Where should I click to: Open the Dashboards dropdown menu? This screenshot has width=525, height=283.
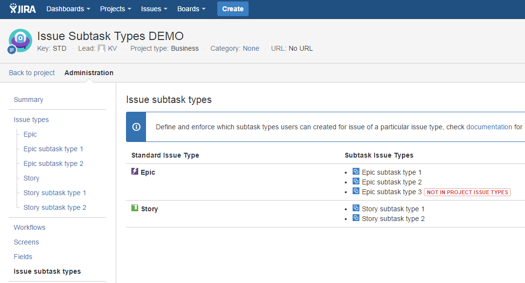point(68,9)
